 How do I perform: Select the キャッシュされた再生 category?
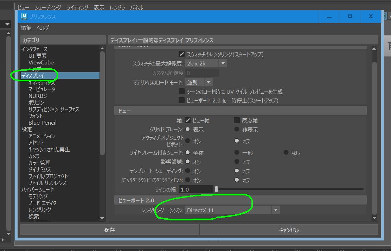click(x=49, y=149)
